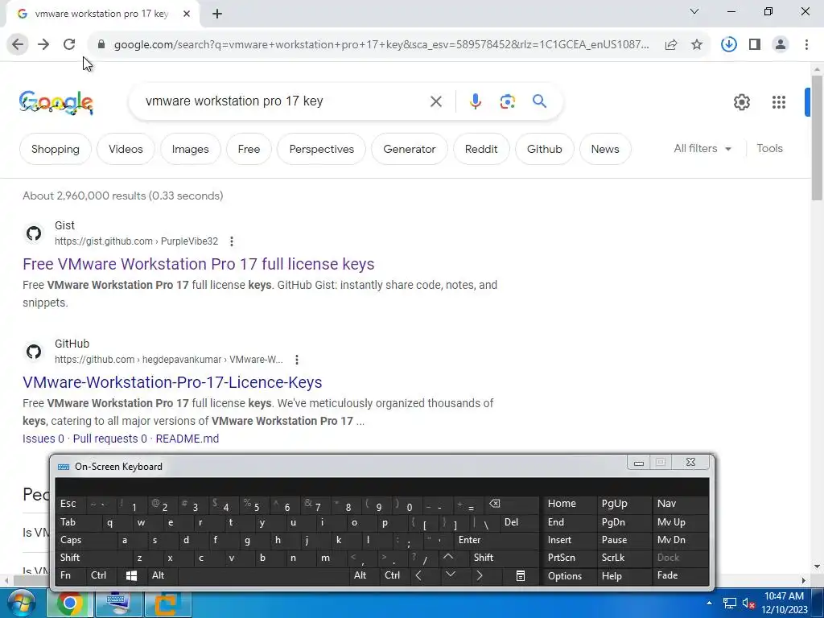Apply the Github filter chip
This screenshot has width=824, height=618.
pos(545,149)
